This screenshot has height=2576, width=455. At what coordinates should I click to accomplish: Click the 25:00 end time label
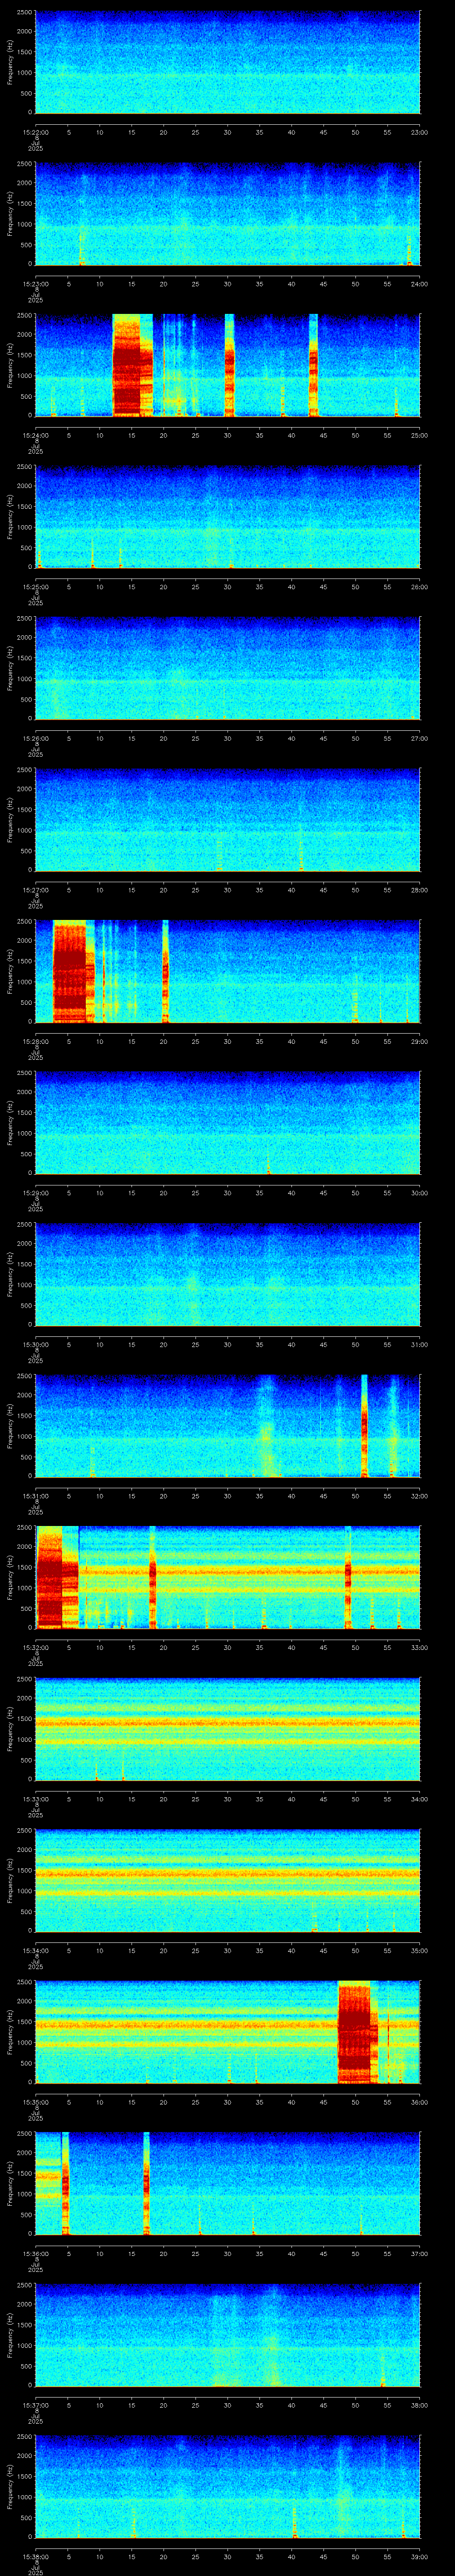(x=419, y=435)
